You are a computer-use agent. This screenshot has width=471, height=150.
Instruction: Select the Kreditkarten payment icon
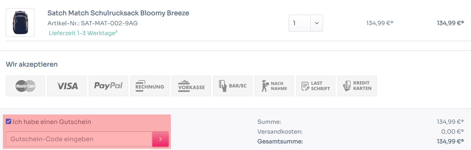[357, 86]
